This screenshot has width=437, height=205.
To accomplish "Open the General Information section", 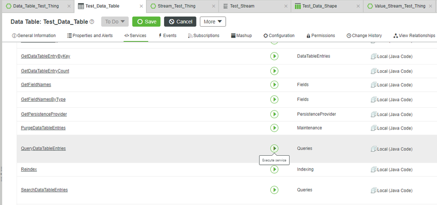I will [34, 36].
